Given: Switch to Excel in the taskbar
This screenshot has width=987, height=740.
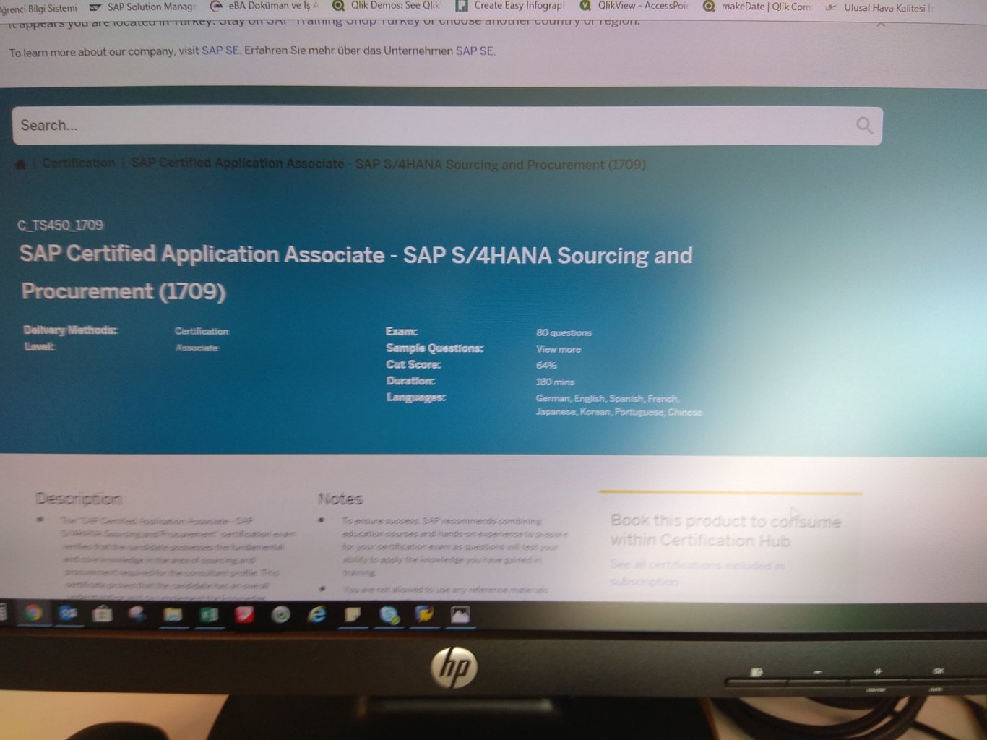Looking at the screenshot, I should tap(209, 615).
